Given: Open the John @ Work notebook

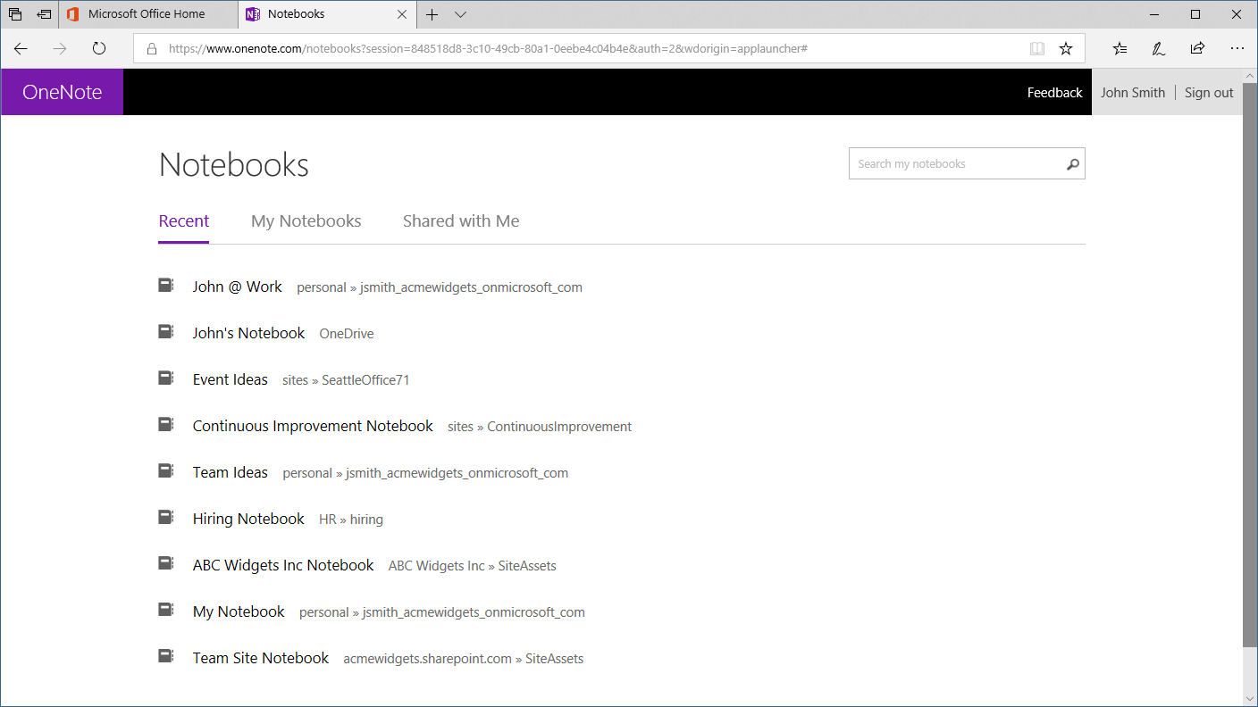Looking at the screenshot, I should point(237,287).
